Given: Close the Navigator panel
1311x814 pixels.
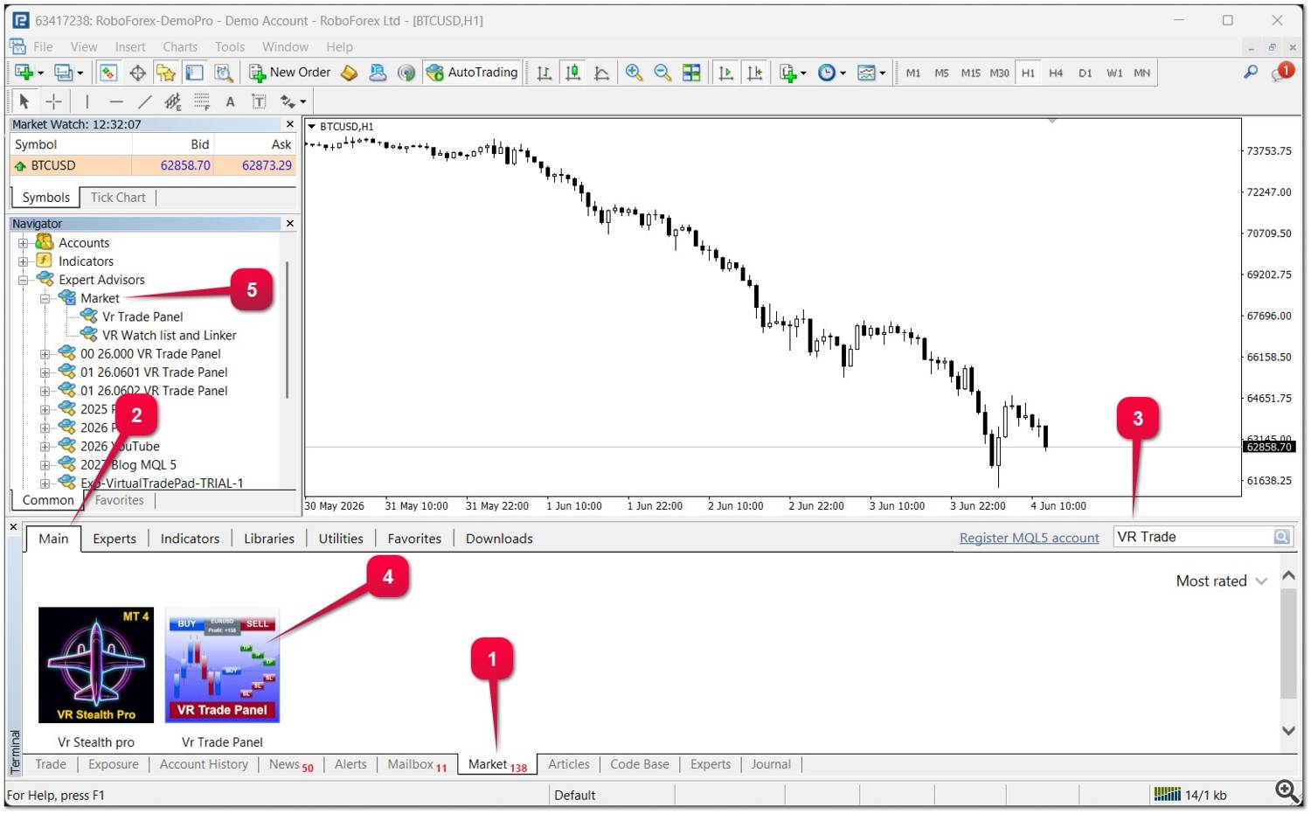Looking at the screenshot, I should (290, 224).
